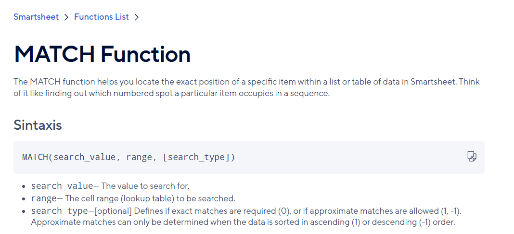Click the MATCH Function page title
The image size is (514, 234).
[x=103, y=54]
